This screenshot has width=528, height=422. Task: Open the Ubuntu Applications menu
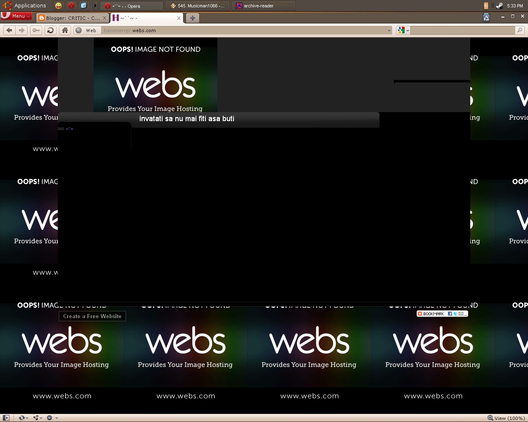(25, 6)
